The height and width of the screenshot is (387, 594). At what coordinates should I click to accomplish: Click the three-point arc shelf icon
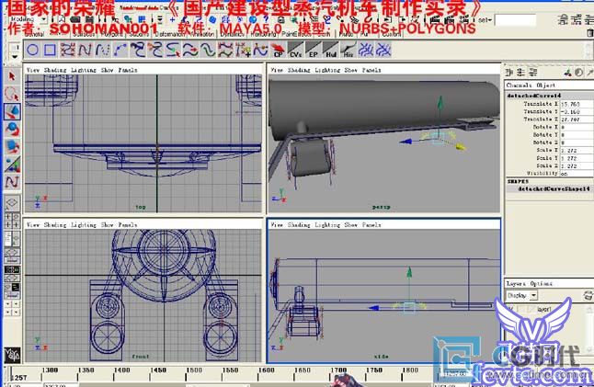[x=120, y=50]
